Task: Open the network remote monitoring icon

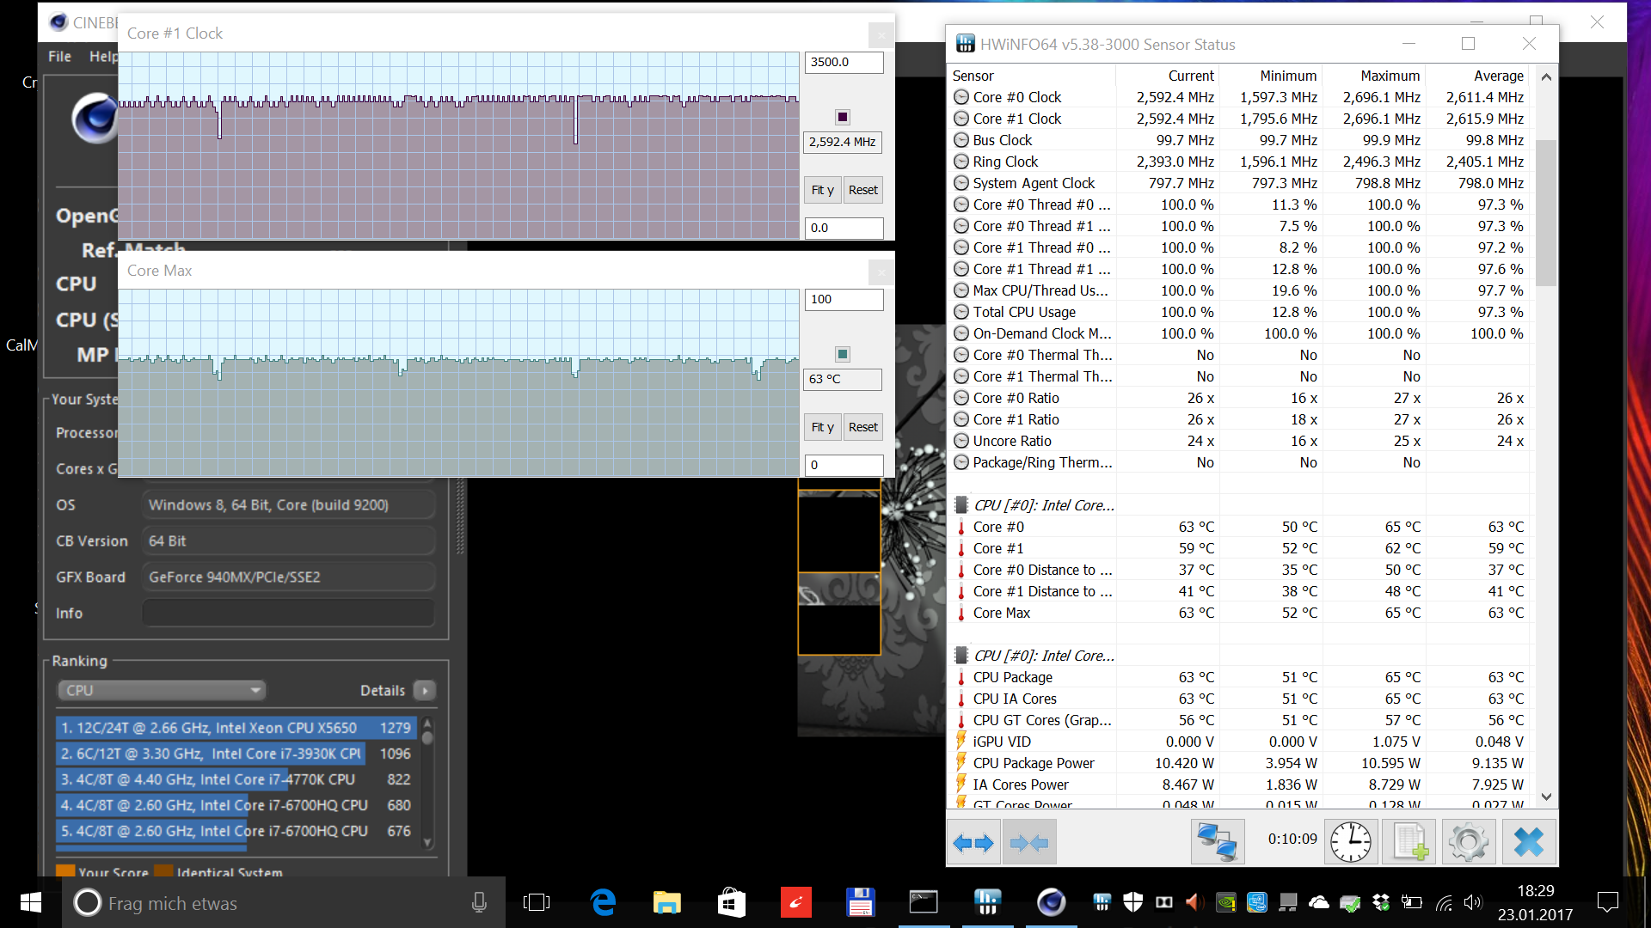Action: point(1217,842)
